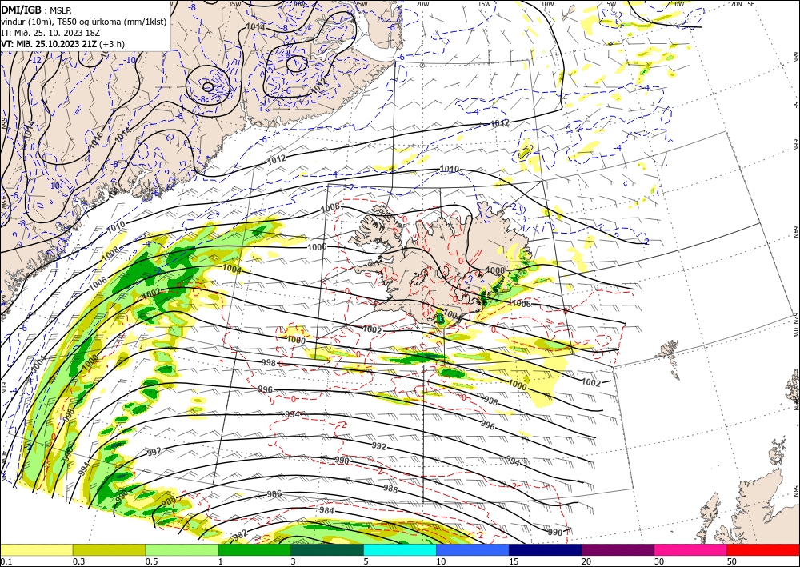This screenshot has width=800, height=567.
Task: Click the dark green 3–5 legend swatch
Action: pos(327,549)
